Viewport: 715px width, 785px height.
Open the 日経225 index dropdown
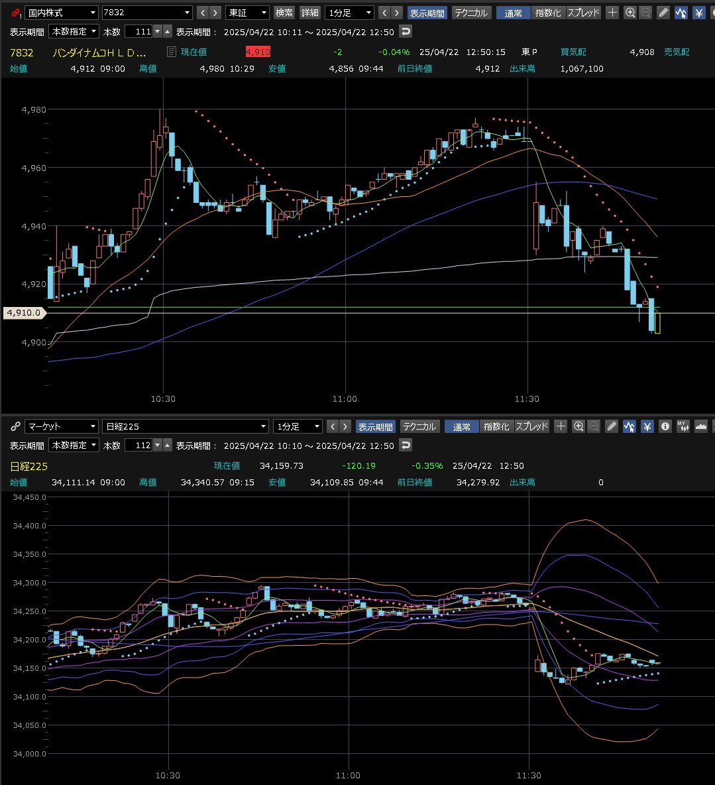pyautogui.click(x=186, y=426)
